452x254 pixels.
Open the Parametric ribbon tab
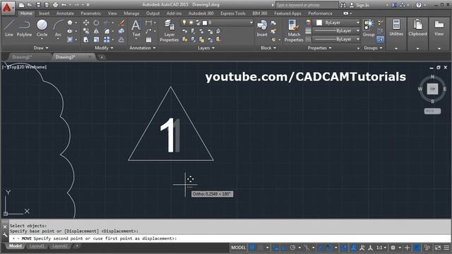91,13
